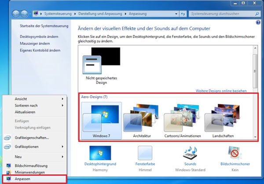
Task: Open the Bildschirmschoner icon
Action: (x=235, y=152)
